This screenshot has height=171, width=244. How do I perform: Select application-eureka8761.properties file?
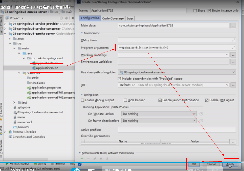pyautogui.click(x=51, y=93)
